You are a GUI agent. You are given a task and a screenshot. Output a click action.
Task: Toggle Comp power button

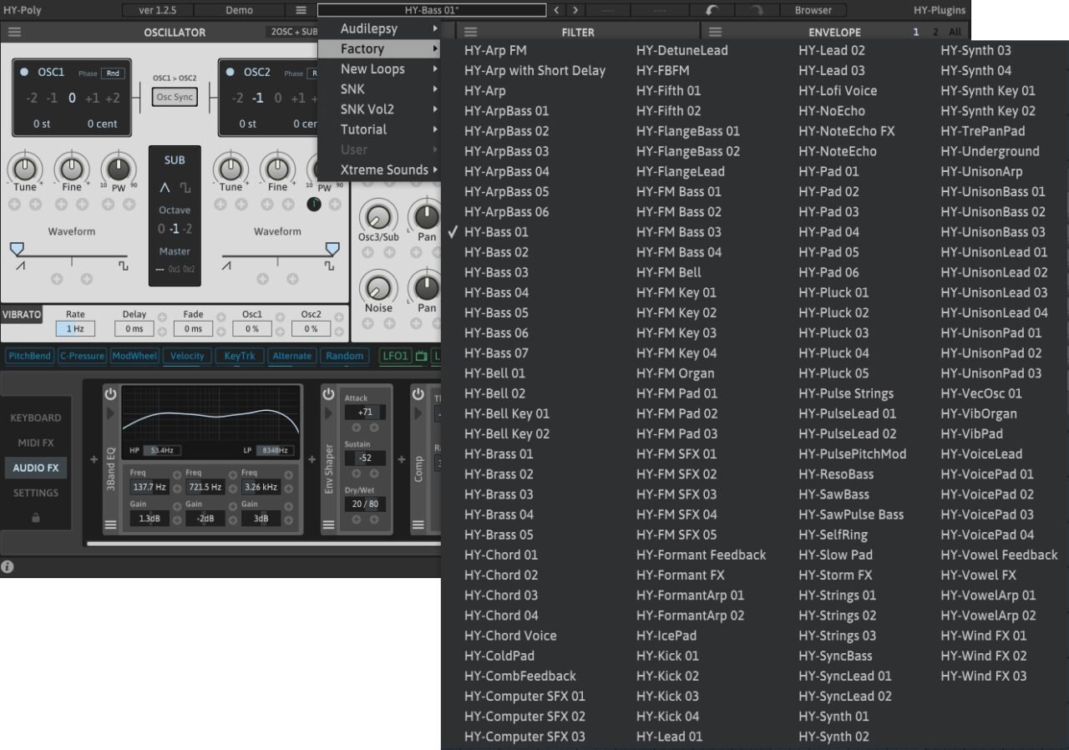[x=418, y=394]
